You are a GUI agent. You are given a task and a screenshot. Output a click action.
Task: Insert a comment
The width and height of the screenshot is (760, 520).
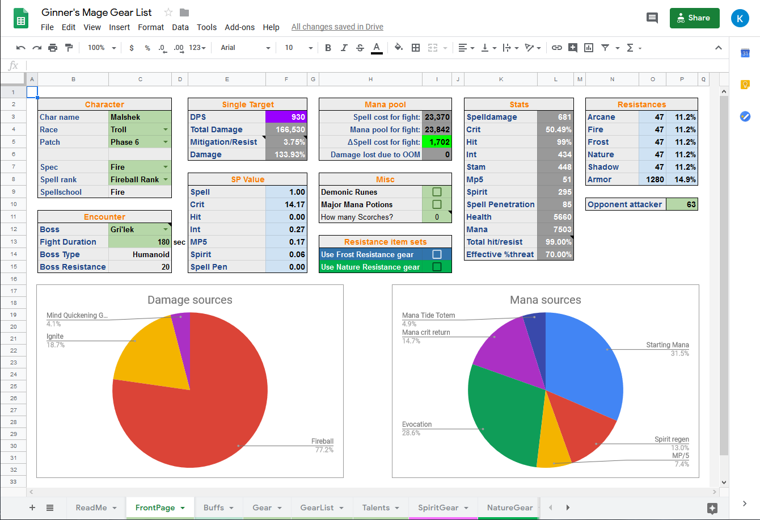click(573, 48)
